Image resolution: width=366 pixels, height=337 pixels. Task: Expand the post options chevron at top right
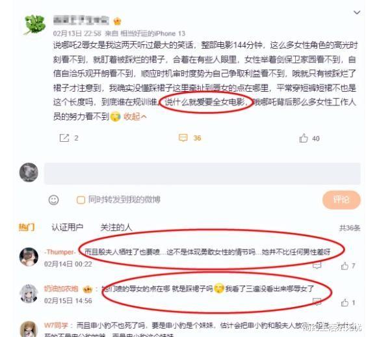357,12
